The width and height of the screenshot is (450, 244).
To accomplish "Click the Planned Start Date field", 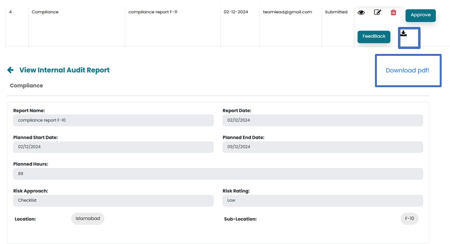I will pos(113,147).
